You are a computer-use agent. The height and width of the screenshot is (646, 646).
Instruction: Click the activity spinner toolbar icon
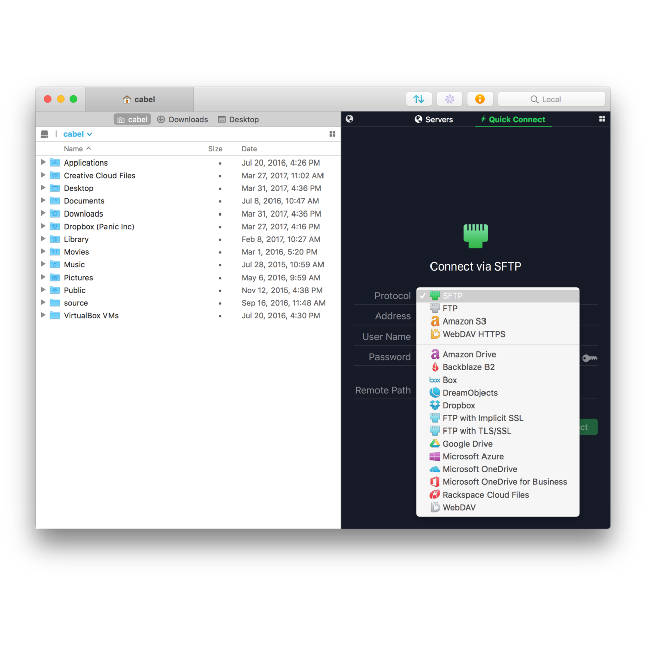point(449,99)
